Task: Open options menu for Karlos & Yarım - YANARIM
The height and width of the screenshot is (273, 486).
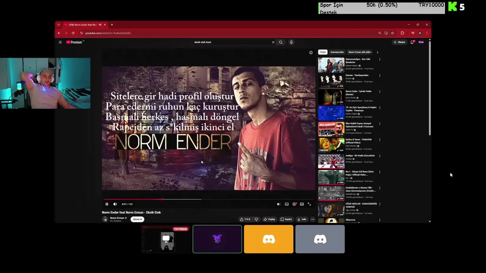Action: coord(380,140)
